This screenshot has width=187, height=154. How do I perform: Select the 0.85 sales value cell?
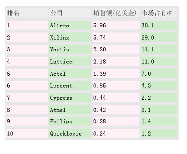point(116,85)
